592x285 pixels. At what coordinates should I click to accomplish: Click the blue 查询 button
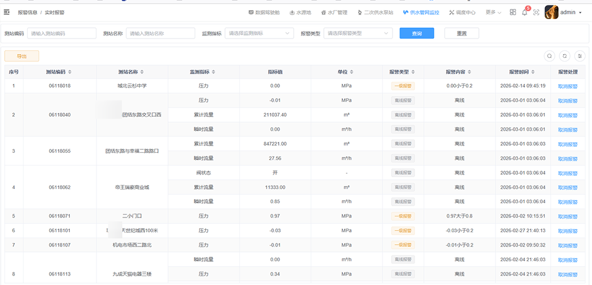pos(417,34)
